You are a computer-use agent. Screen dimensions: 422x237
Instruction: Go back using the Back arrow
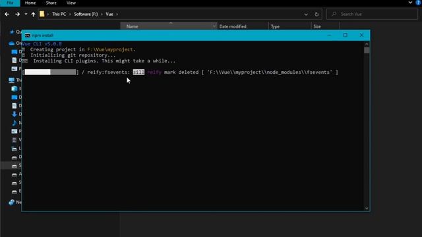coord(7,14)
